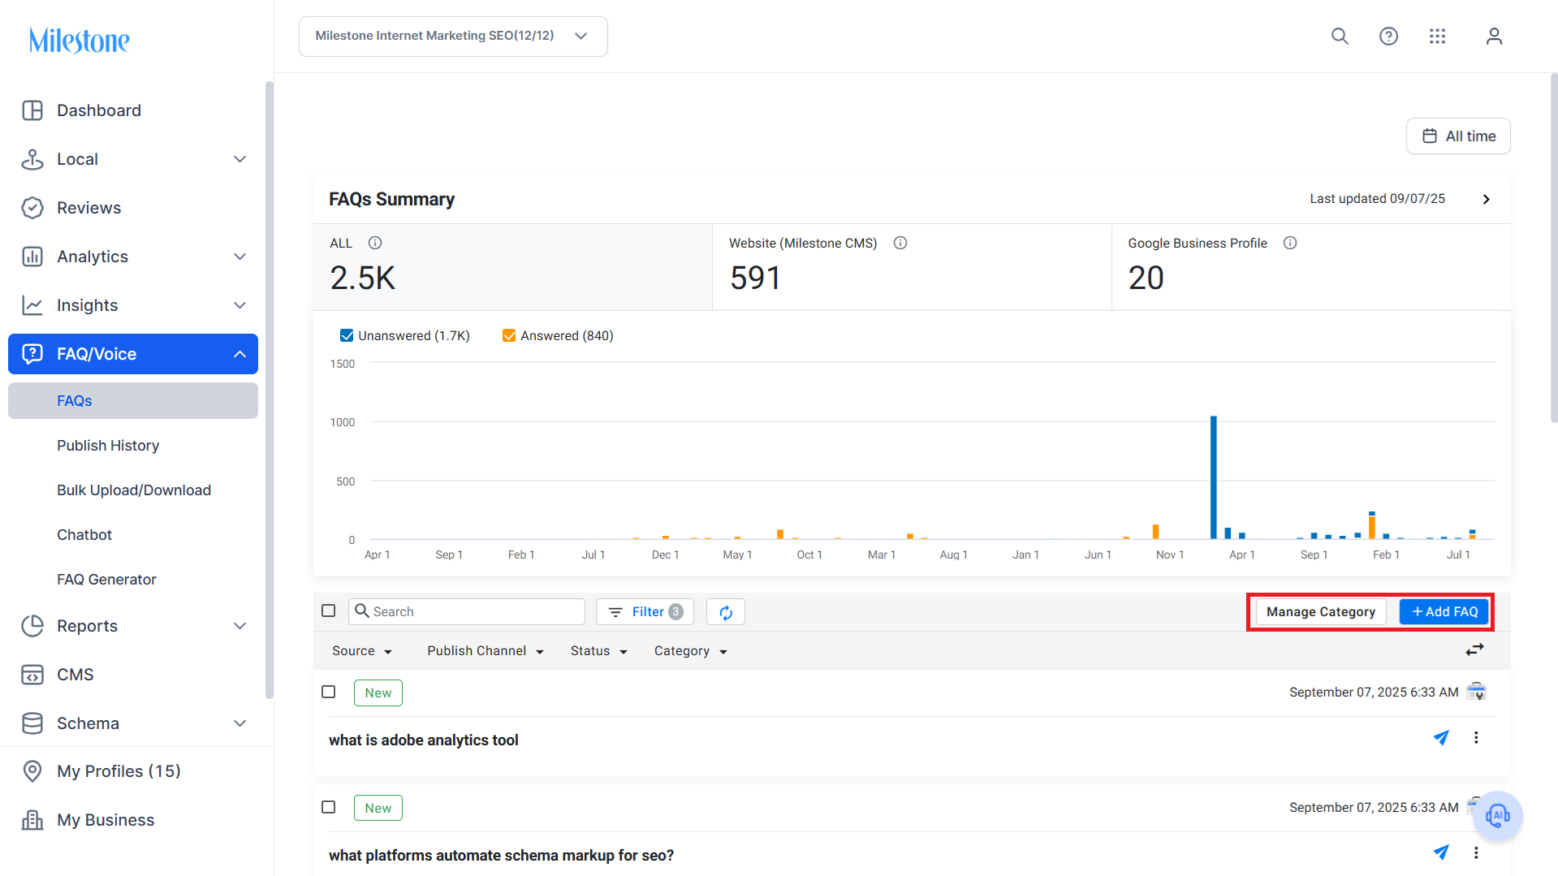Open the user account icon
Screen dimensions: 1558x876
tap(1494, 37)
